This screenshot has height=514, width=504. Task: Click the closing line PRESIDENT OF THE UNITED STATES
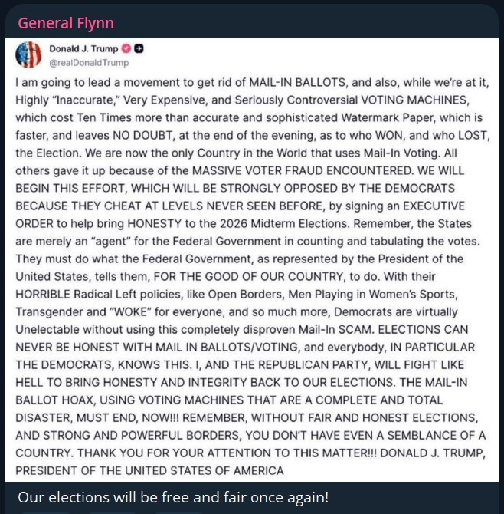(150, 469)
